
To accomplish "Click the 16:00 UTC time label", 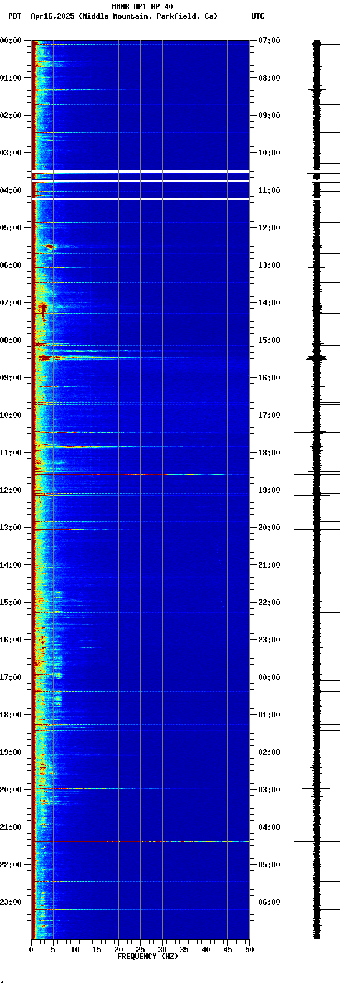I will (x=269, y=378).
